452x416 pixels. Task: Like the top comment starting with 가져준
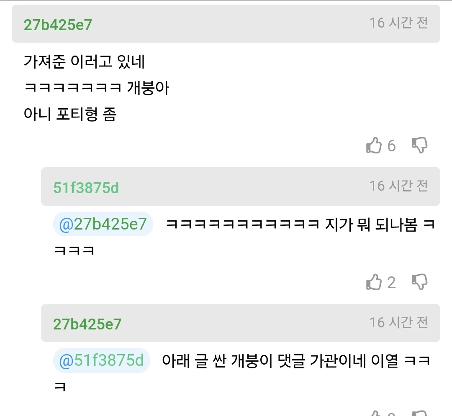pyautogui.click(x=374, y=145)
